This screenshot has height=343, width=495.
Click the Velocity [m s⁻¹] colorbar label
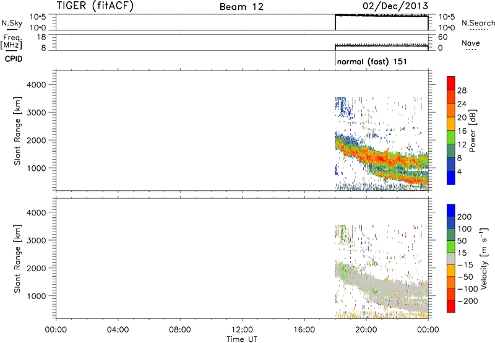[x=484, y=258]
